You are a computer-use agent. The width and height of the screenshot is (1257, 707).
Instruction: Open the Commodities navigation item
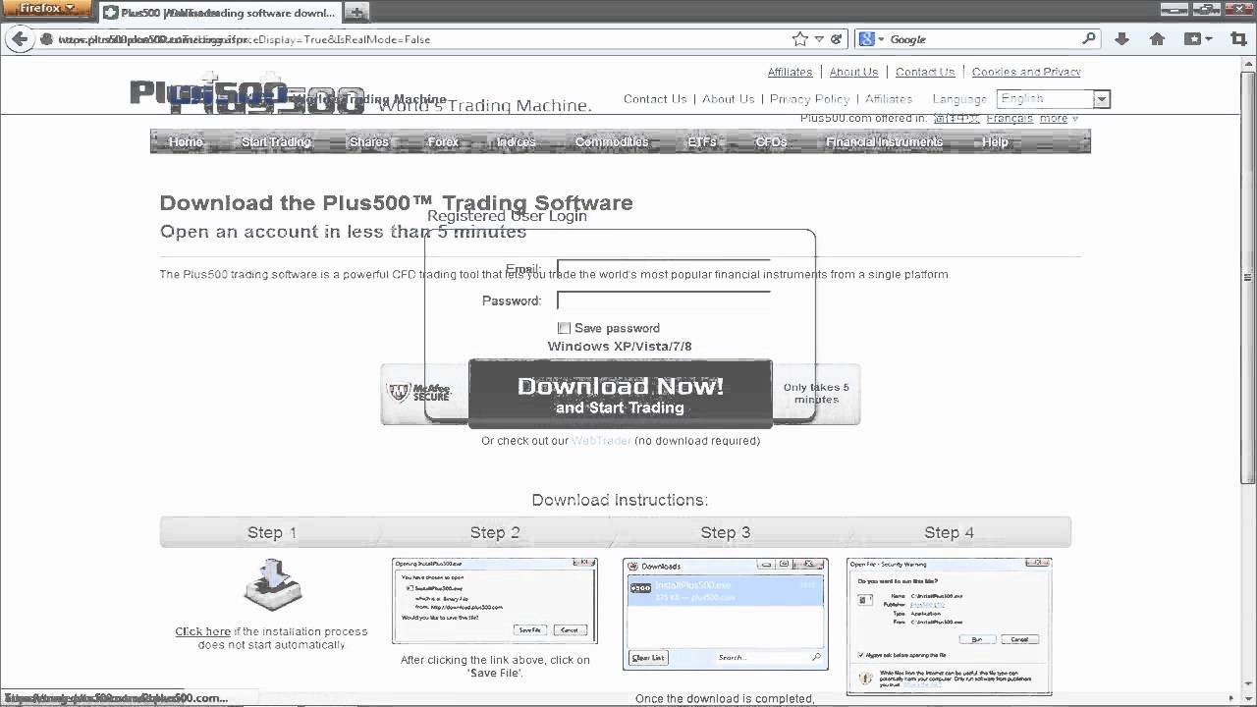(x=612, y=141)
